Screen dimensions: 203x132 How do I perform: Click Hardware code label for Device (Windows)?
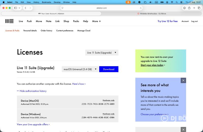[x=109, y=114]
